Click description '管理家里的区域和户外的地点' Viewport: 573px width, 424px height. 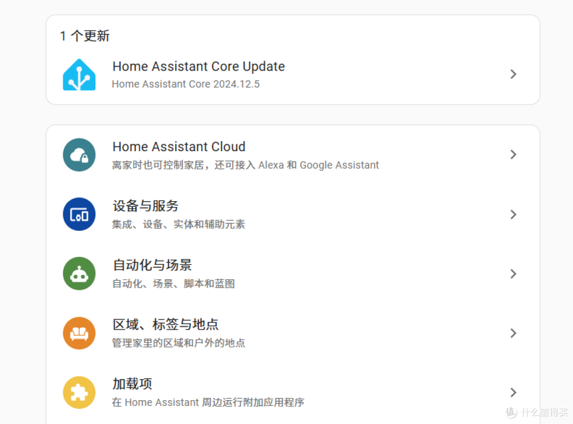point(178,343)
